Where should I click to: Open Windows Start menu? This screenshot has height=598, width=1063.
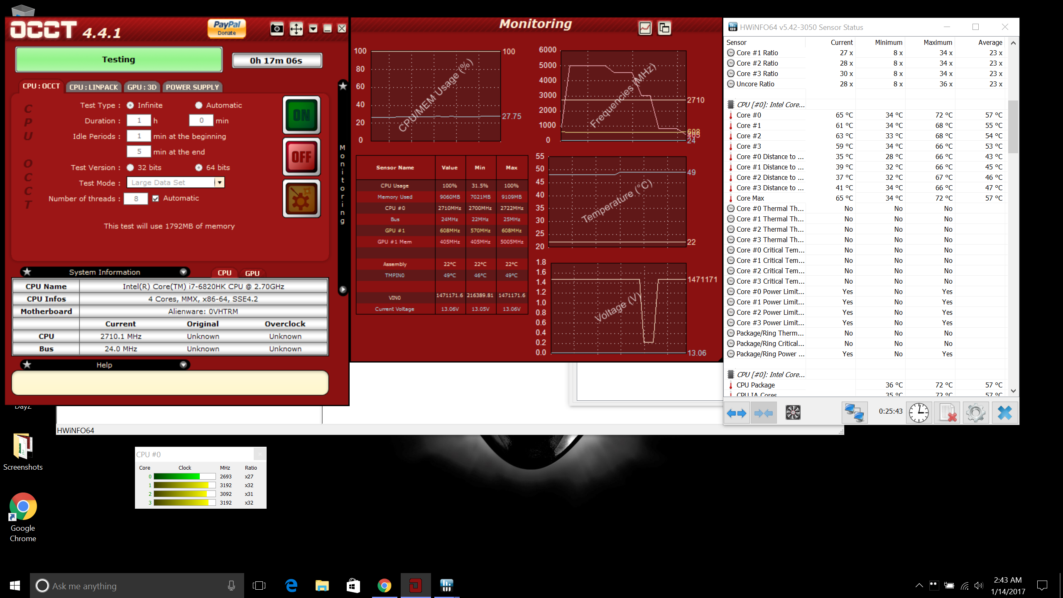15,586
